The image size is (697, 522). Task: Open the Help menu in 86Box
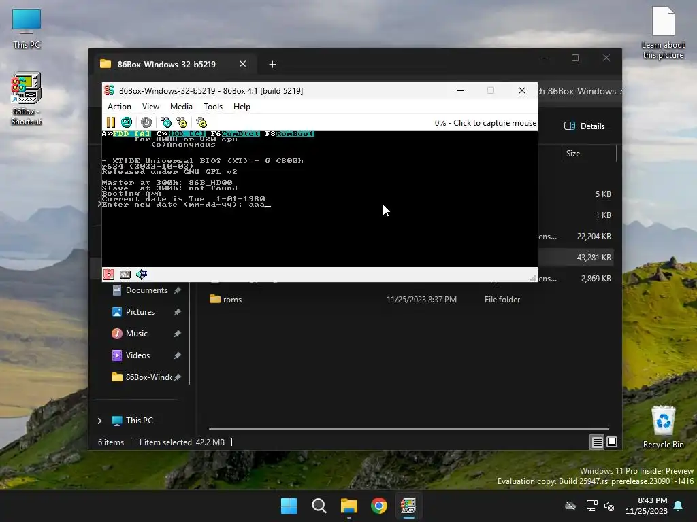(242, 107)
